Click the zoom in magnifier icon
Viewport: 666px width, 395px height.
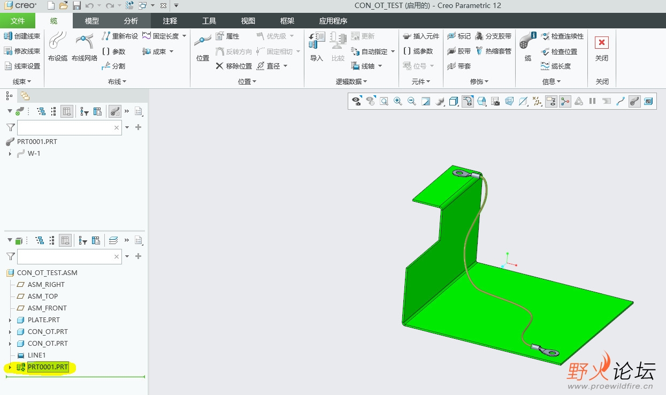pyautogui.click(x=397, y=101)
